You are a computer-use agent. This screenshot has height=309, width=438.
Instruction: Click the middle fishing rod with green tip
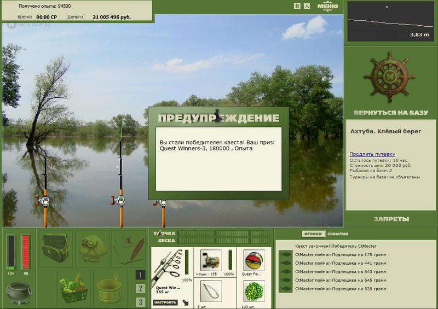pyautogui.click(x=121, y=173)
